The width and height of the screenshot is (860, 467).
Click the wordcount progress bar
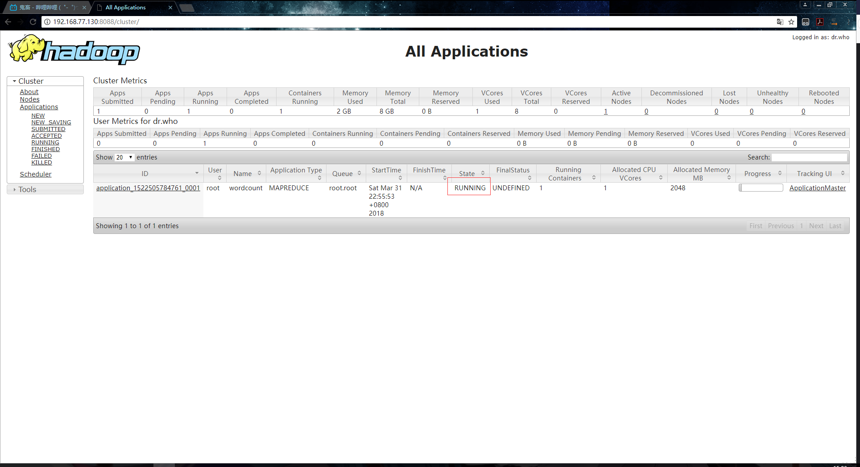[761, 188]
